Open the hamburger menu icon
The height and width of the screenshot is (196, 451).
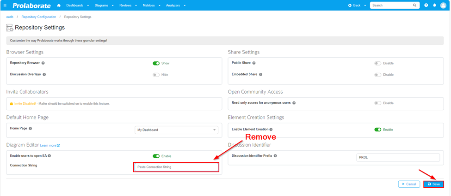pyautogui.click(x=5, y=5)
